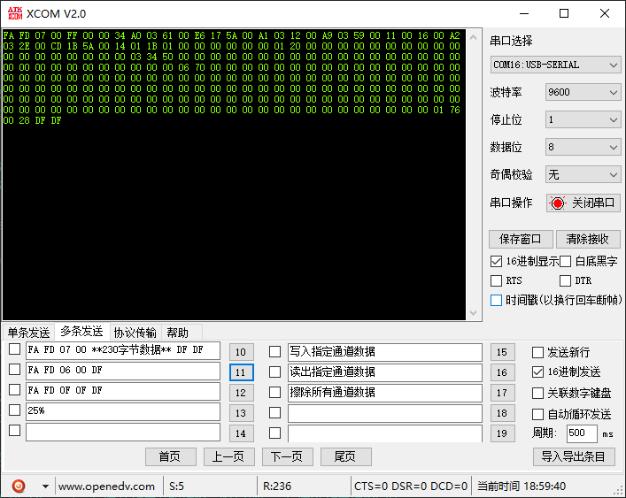Click send button 13

click(x=241, y=413)
